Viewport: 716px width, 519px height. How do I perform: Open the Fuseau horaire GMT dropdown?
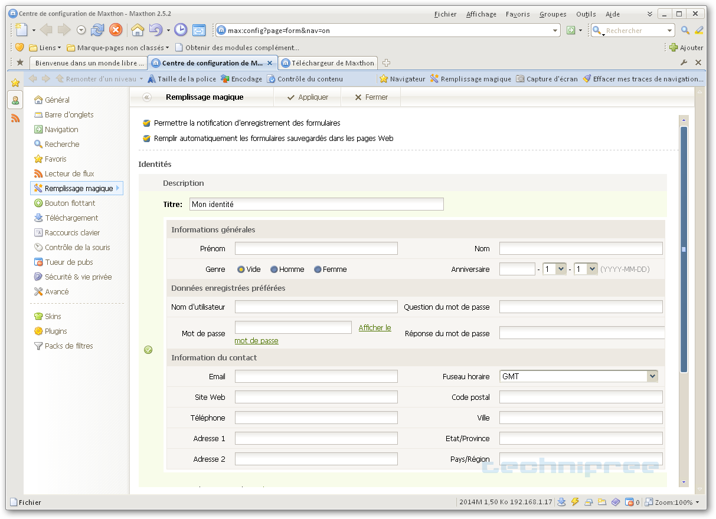click(x=652, y=376)
